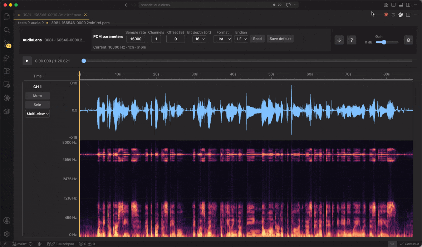Image resolution: width=422 pixels, height=247 pixels.
Task: Split the editor to the right
Action: click(408, 15)
